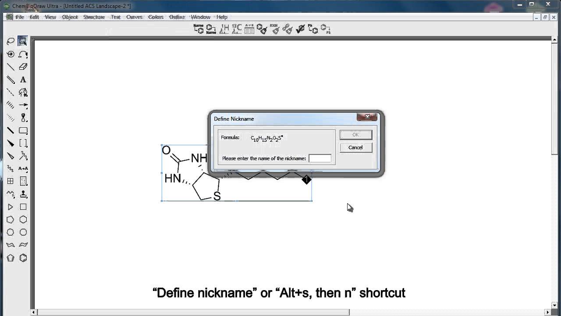Select the Cycloheptane ring tool
This screenshot has width=561, height=316.
pos(11,232)
